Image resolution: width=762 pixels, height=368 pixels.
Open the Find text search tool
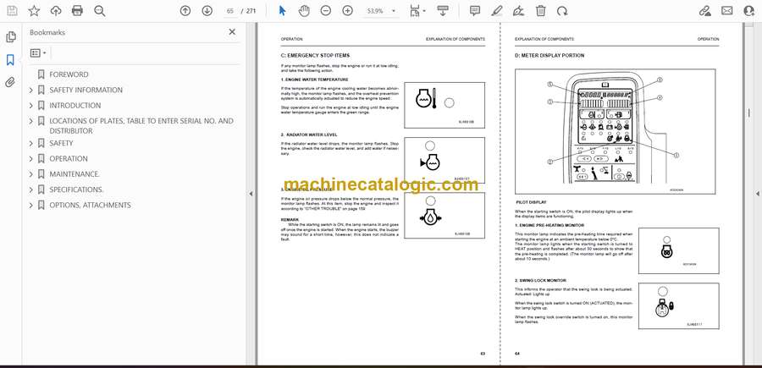coord(100,11)
